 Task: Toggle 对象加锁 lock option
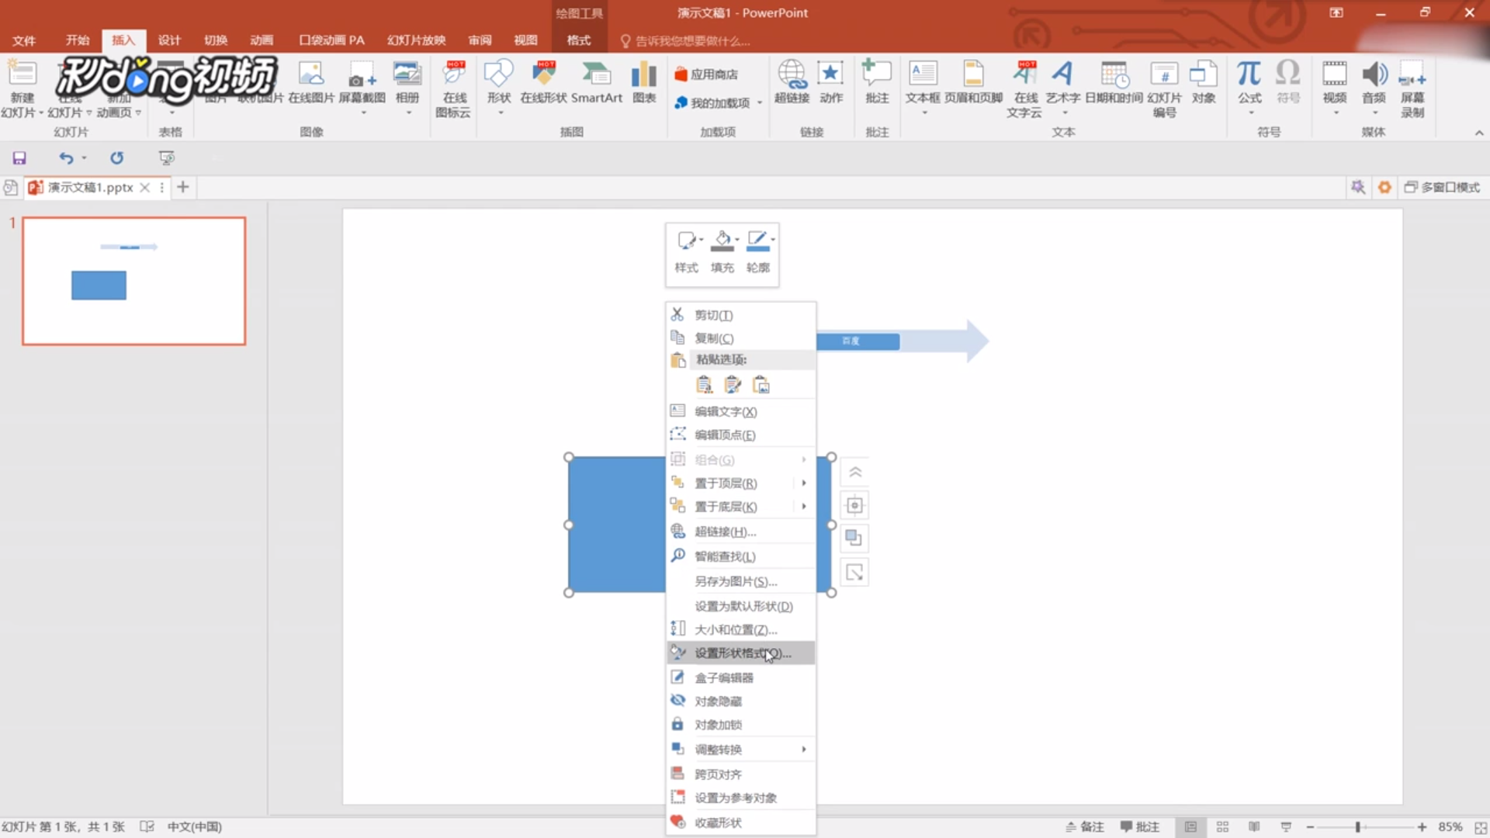[718, 725]
